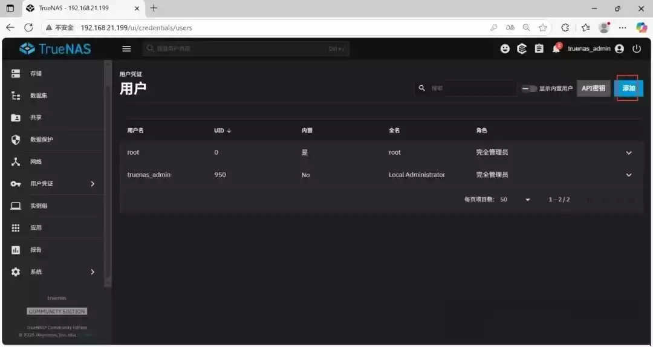This screenshot has width=653, height=347.
Task: Expand Credentials (用户凭证) sidebar menu
Action: coord(53,184)
